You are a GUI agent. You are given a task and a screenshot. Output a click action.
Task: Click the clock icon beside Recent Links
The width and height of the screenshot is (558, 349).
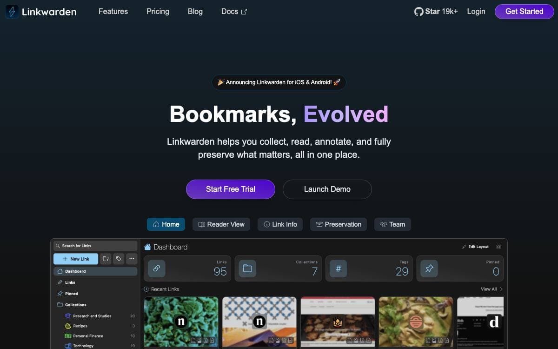coord(146,289)
